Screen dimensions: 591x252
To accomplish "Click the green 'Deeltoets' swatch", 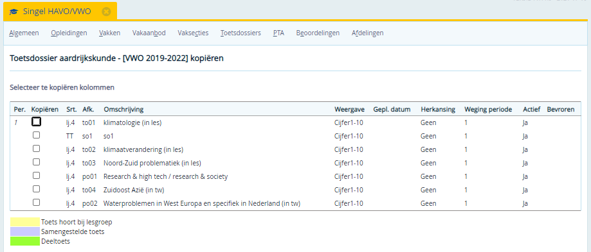I will pyautogui.click(x=25, y=242).
